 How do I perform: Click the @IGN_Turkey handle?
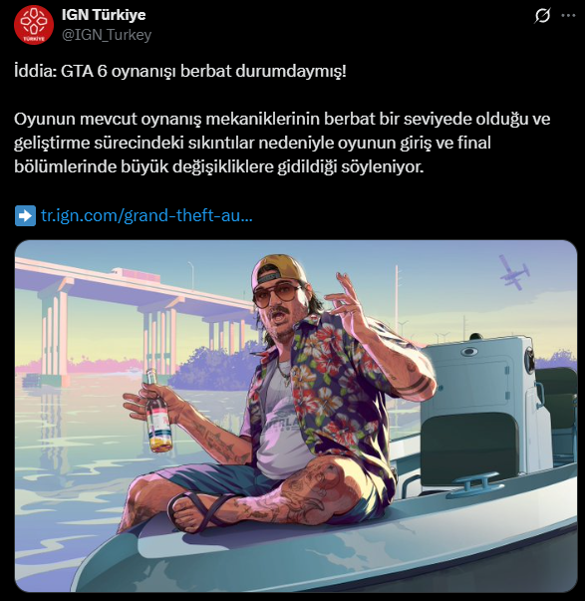click(x=107, y=35)
